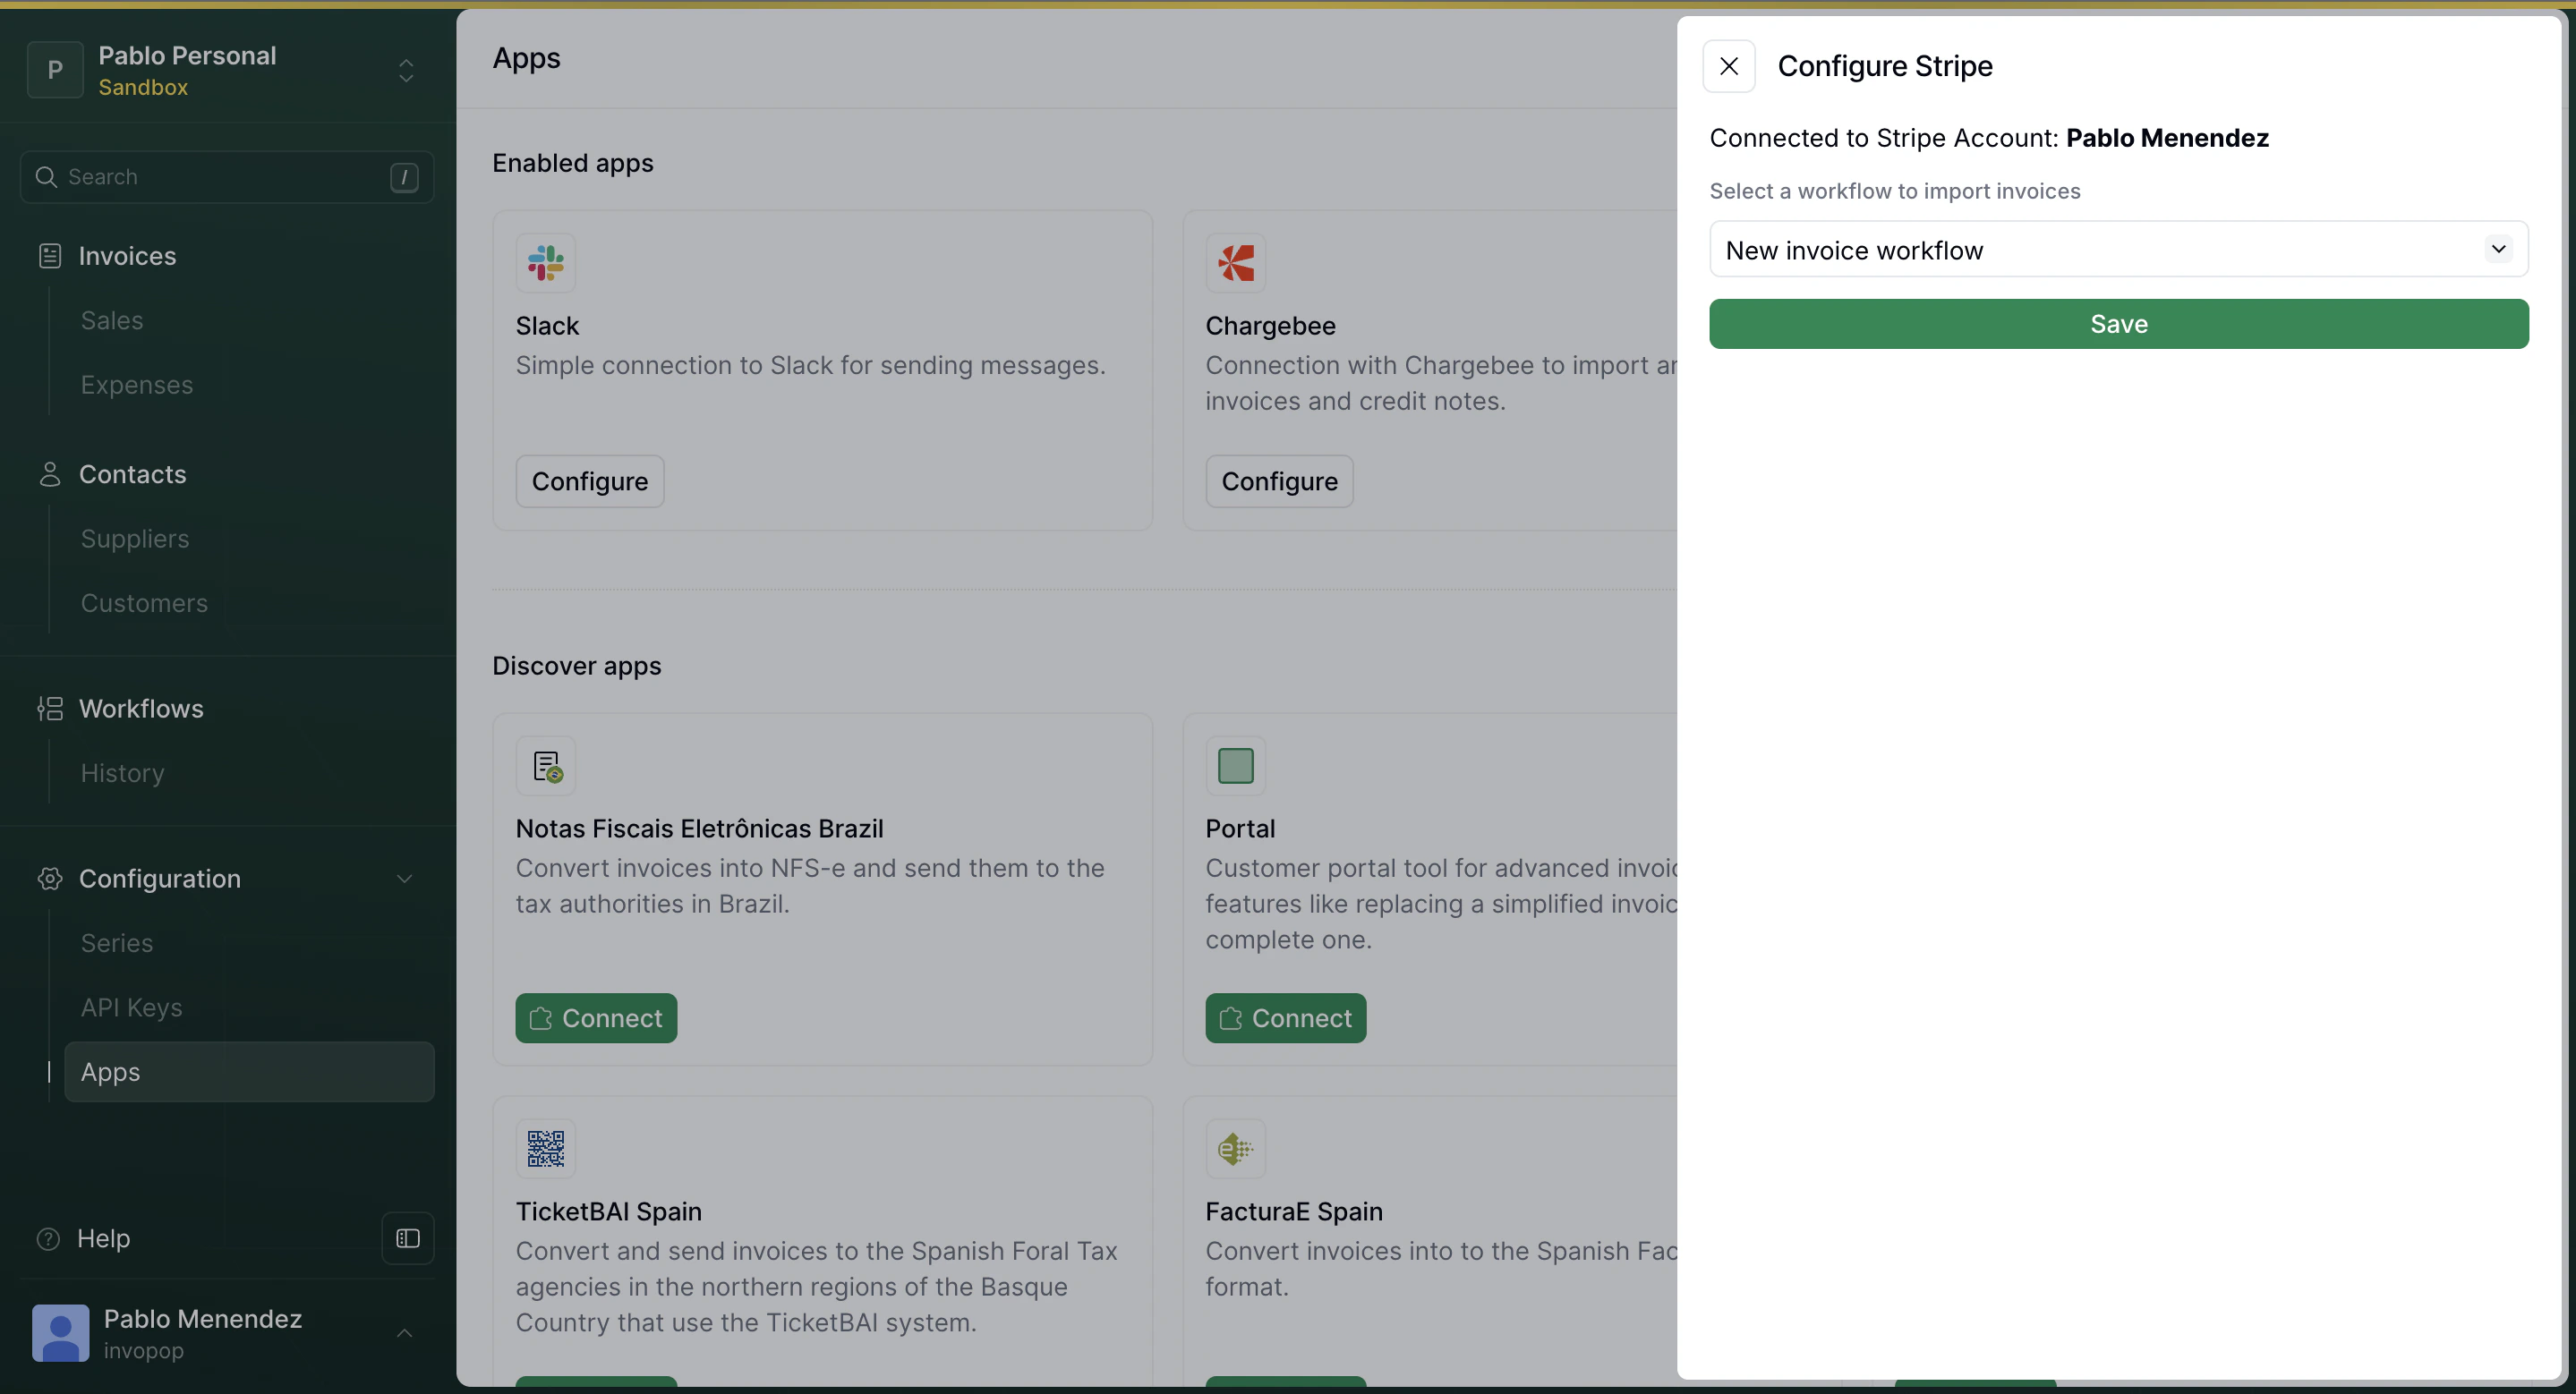Viewport: 2576px width, 1394px height.
Task: Close the Configure Stripe panel
Action: tap(1729, 66)
